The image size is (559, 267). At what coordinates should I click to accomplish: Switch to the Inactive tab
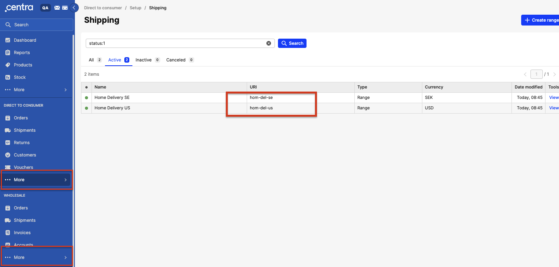(144, 60)
